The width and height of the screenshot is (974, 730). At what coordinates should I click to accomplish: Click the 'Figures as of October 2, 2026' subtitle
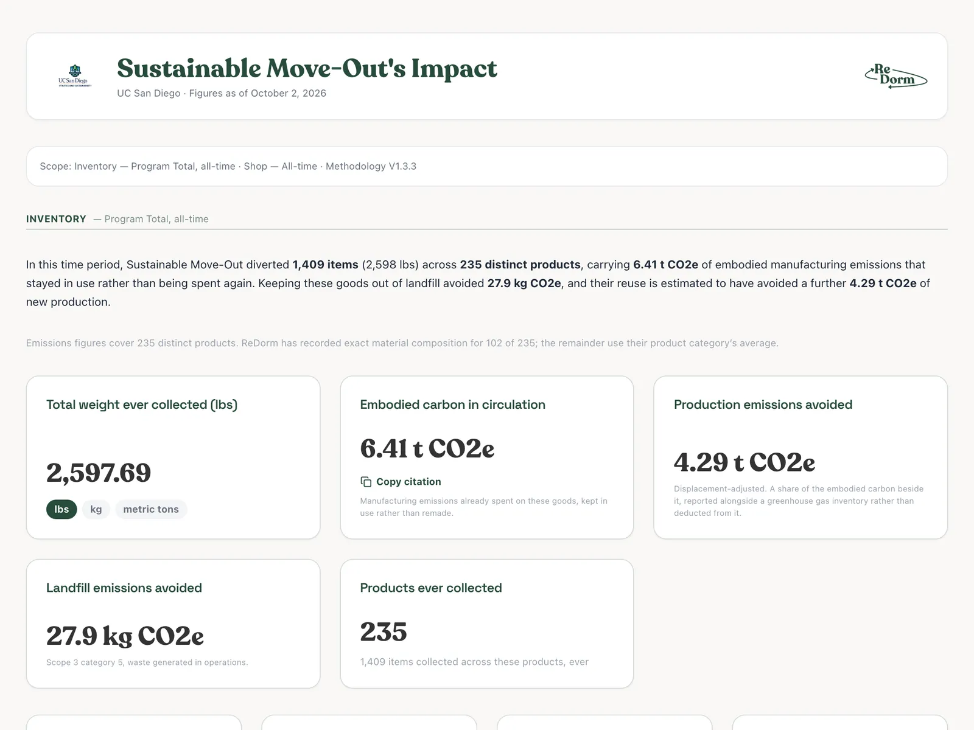pos(258,93)
